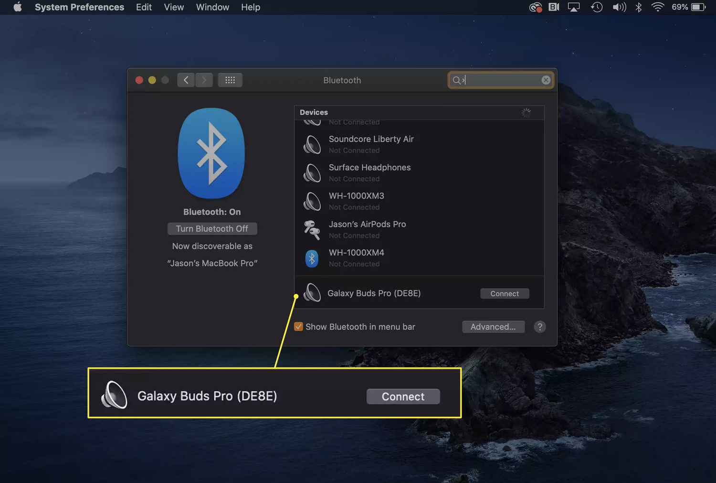The height and width of the screenshot is (483, 716).
Task: Clear the search field with X icon
Action: pos(546,80)
